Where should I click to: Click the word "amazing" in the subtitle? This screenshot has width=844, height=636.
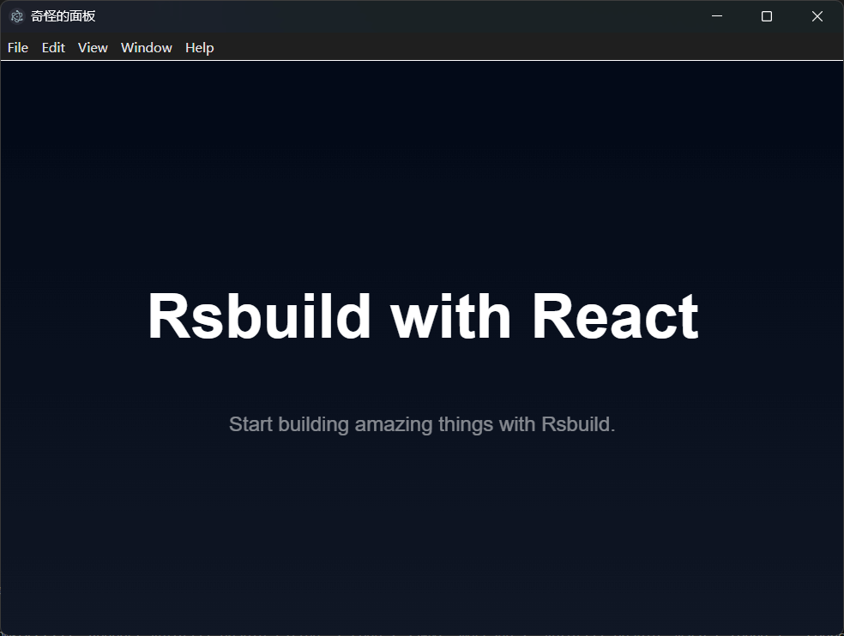pyautogui.click(x=394, y=424)
